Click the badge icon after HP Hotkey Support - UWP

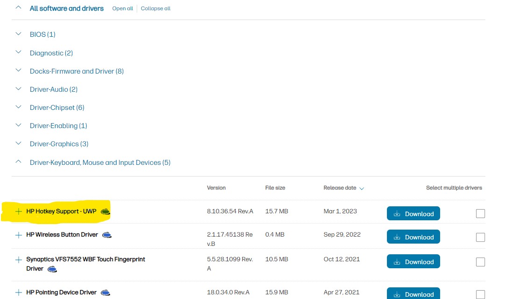(105, 212)
